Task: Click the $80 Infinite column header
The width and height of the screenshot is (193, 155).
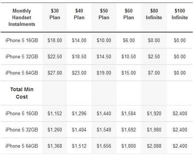Action: 154,14
